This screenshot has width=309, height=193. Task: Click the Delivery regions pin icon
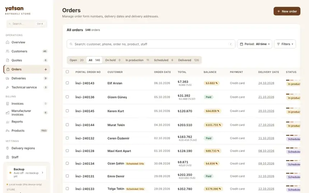8,149
